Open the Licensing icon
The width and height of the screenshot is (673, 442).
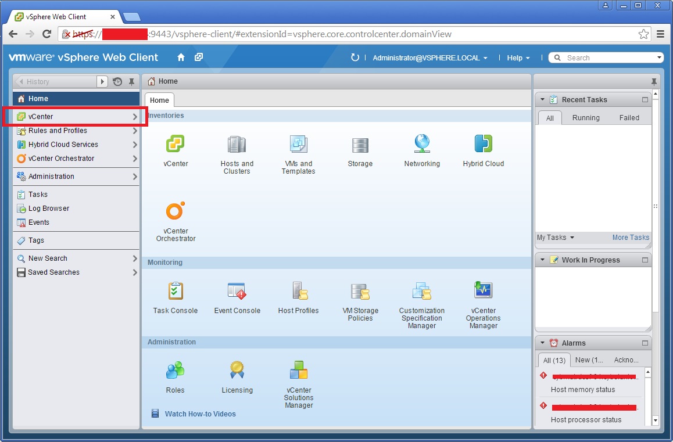coord(237,370)
